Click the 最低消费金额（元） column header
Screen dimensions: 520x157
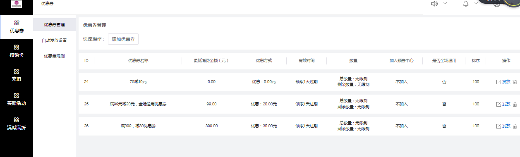click(x=211, y=61)
